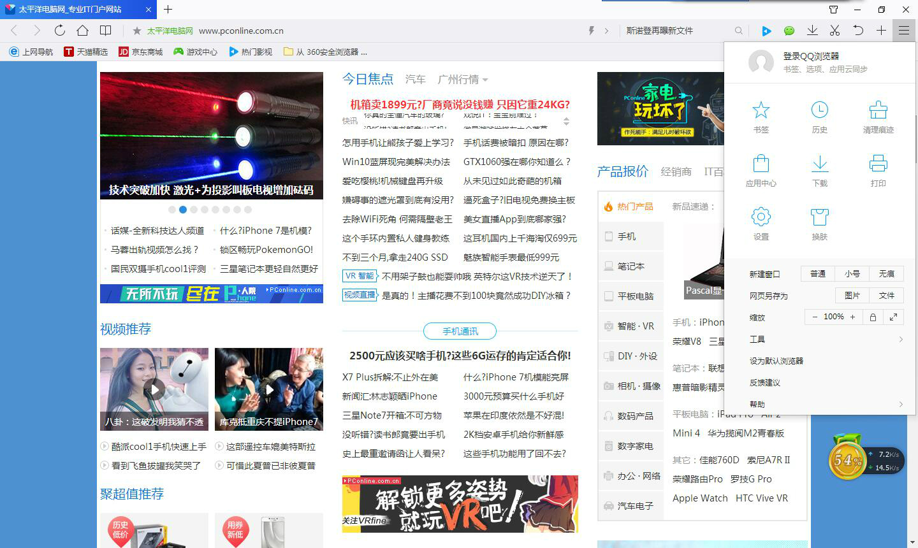Click the blue Tencent video toolbar icon

tap(766, 31)
